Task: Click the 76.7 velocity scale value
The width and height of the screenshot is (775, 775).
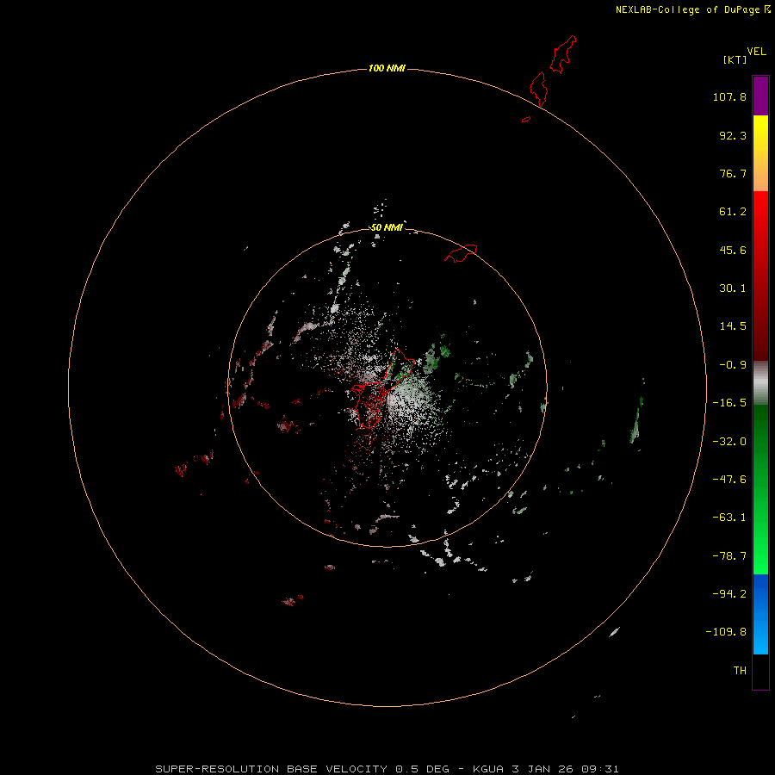Action: pyautogui.click(x=733, y=173)
